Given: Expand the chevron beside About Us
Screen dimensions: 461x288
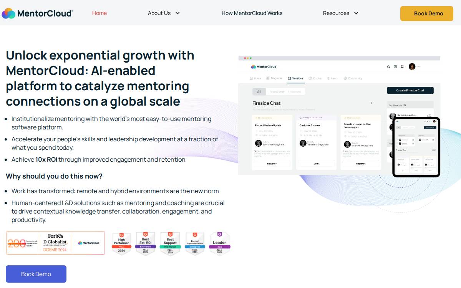Looking at the screenshot, I should click(177, 13).
